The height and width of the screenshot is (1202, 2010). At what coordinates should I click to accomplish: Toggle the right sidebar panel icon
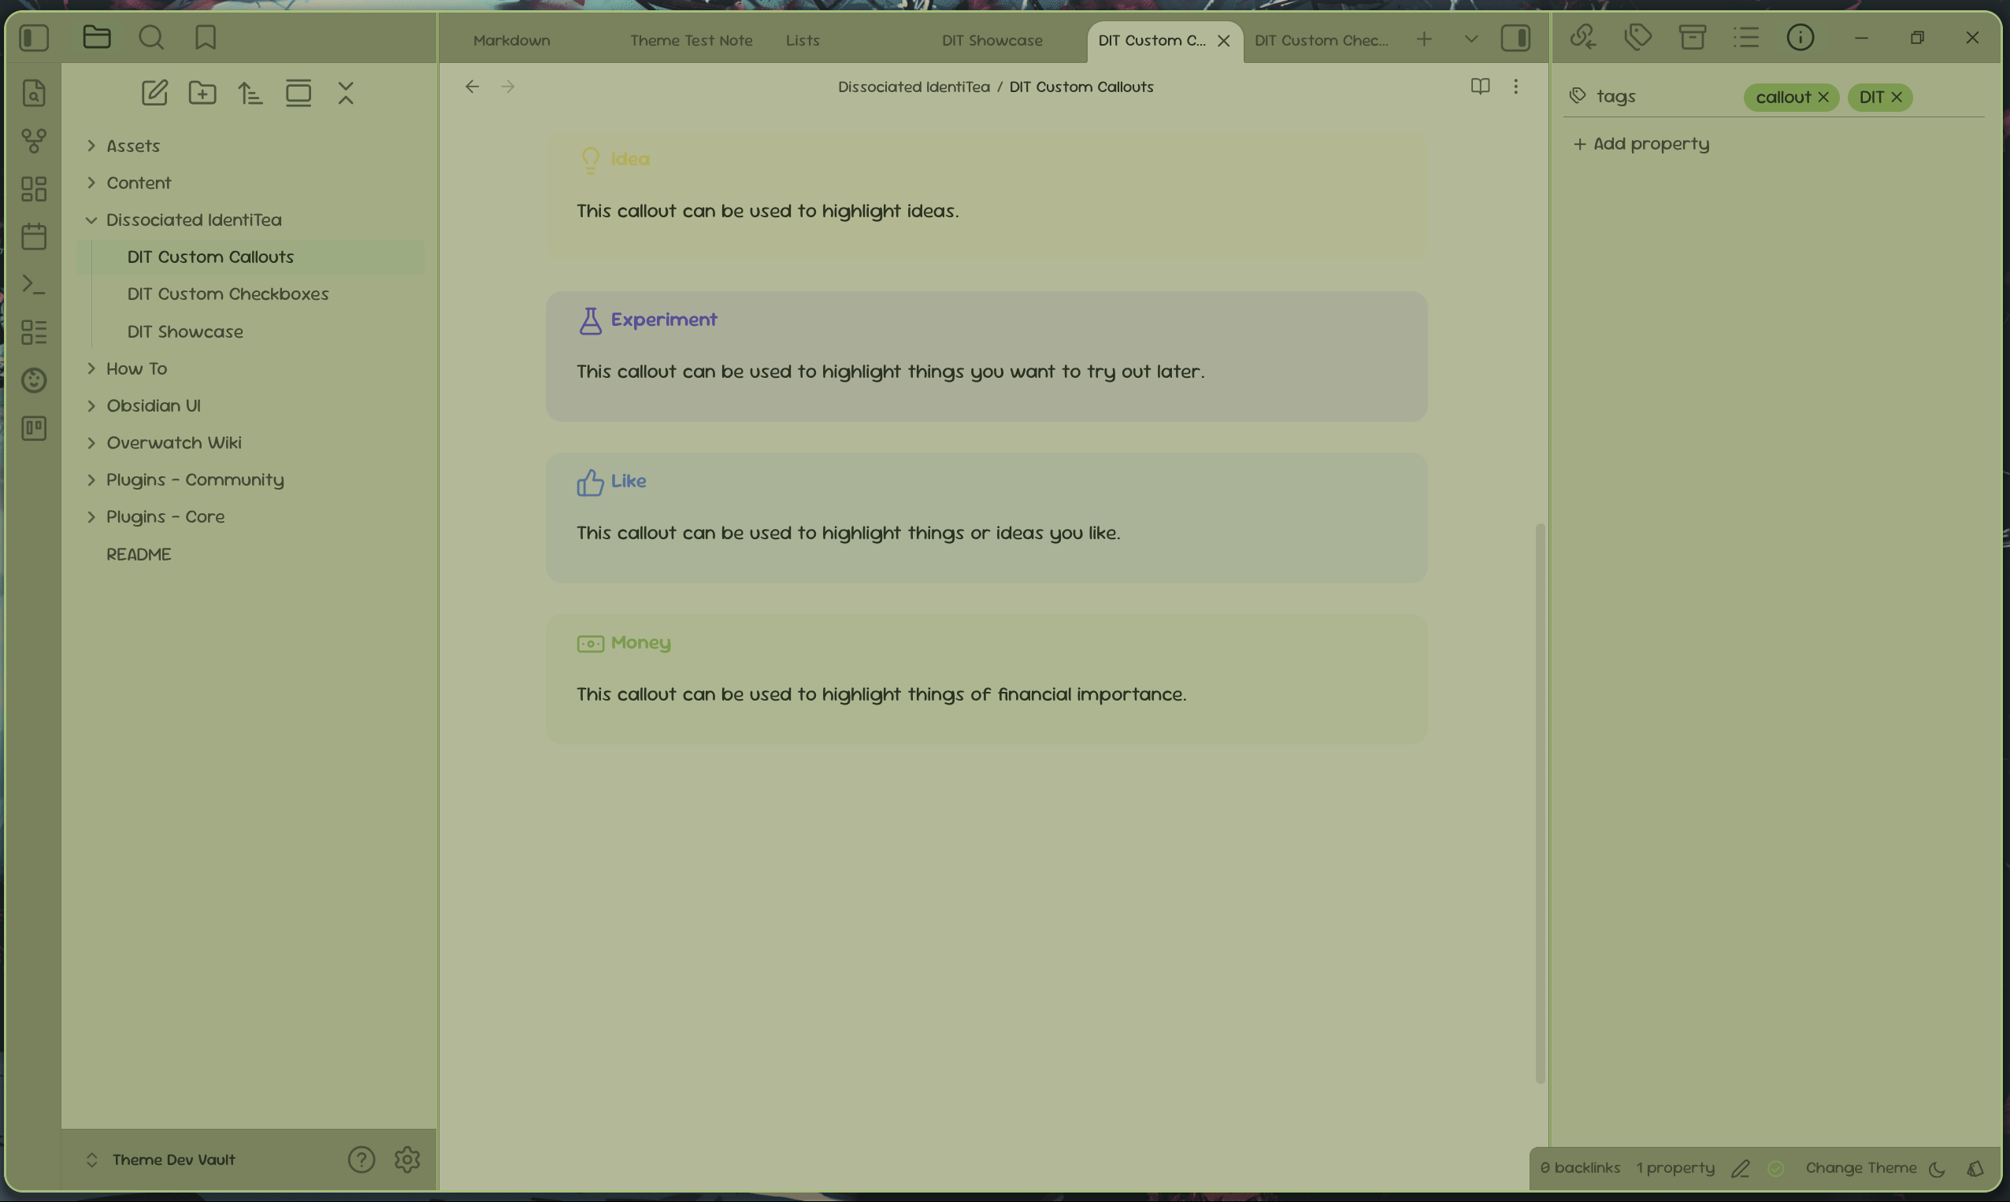pyautogui.click(x=1515, y=38)
